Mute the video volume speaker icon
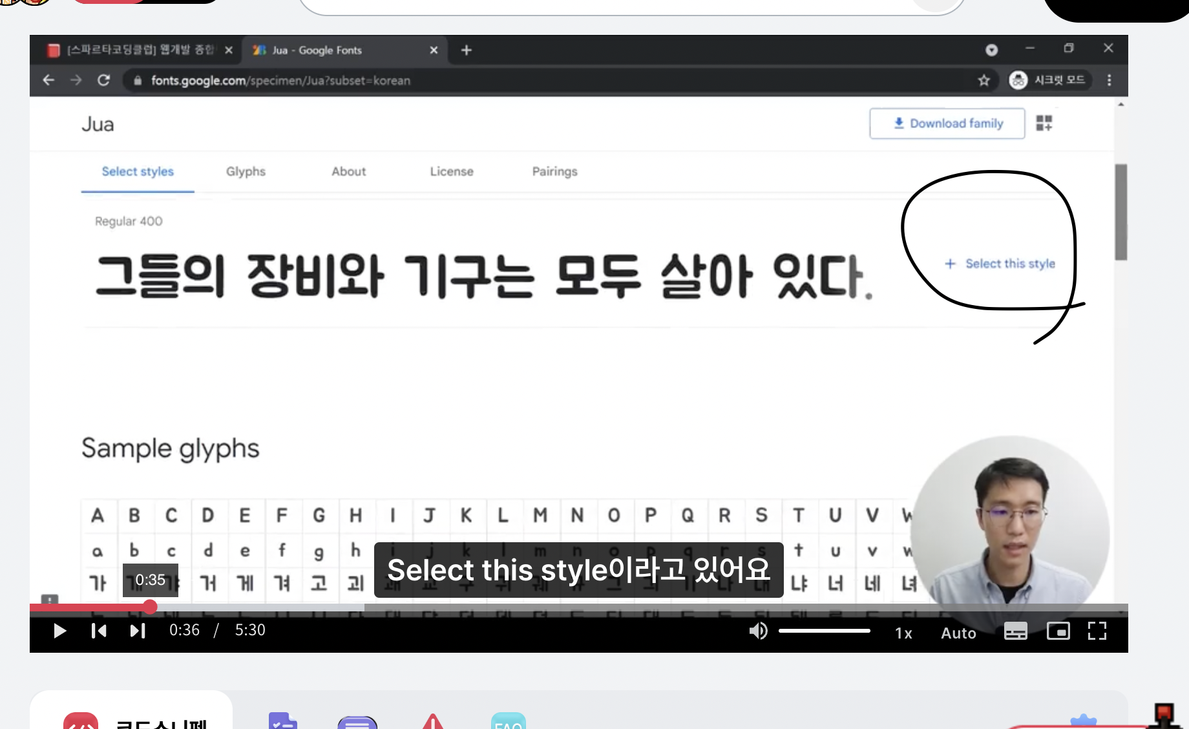The image size is (1189, 729). (758, 631)
